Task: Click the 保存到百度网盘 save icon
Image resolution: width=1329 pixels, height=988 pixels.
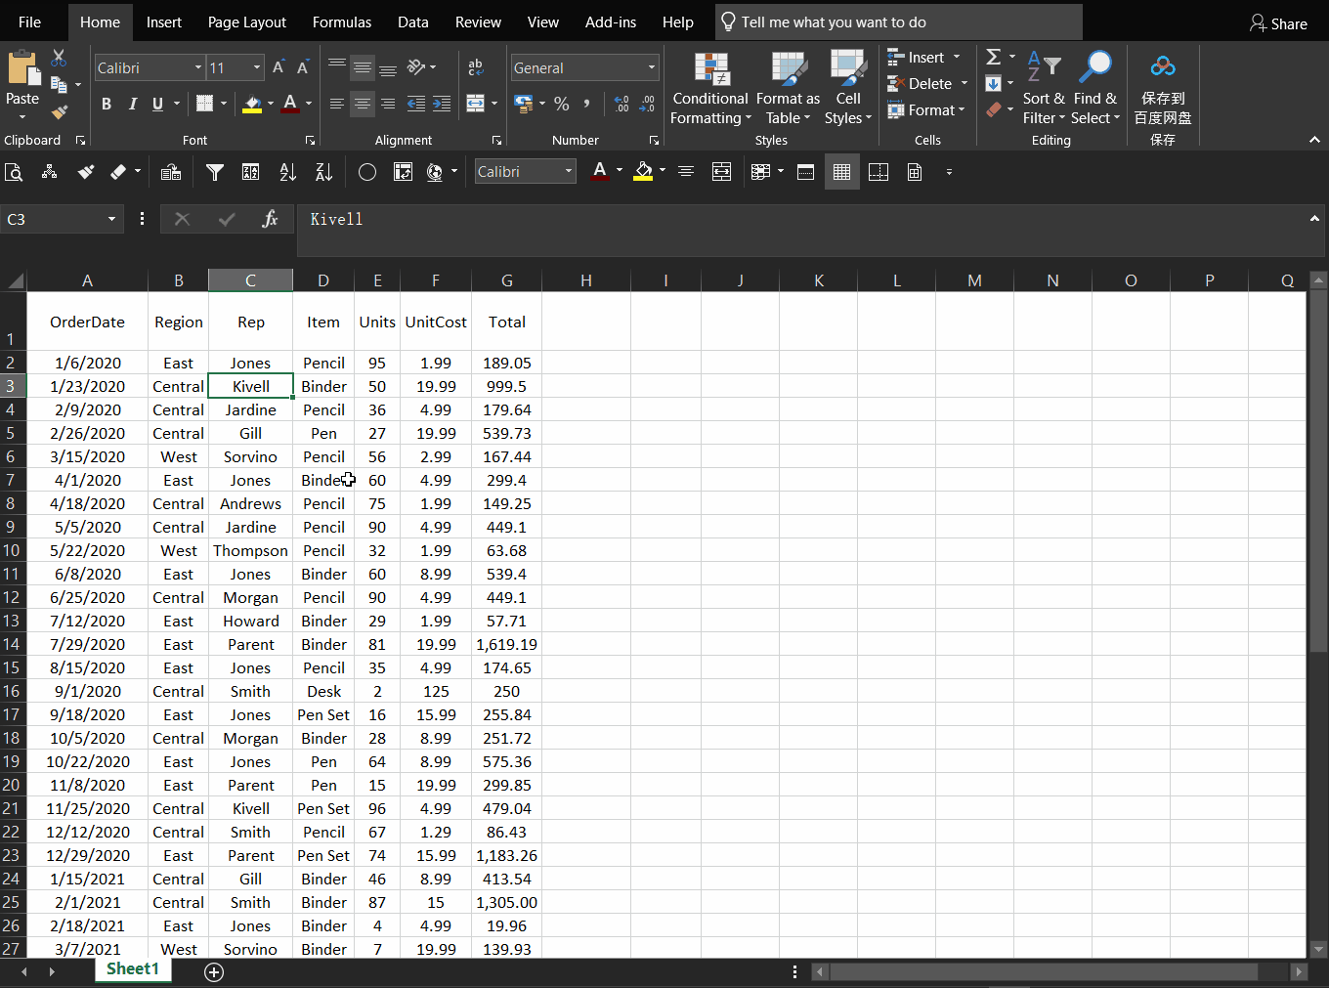Action: click(x=1163, y=64)
